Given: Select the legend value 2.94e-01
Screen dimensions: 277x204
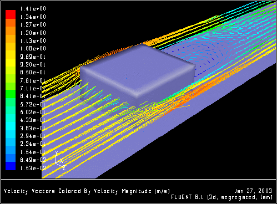Looking at the screenshot, I should pyautogui.click(x=33, y=136).
